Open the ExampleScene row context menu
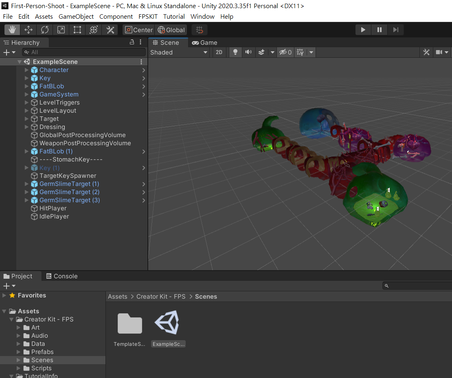452x378 pixels. point(141,62)
